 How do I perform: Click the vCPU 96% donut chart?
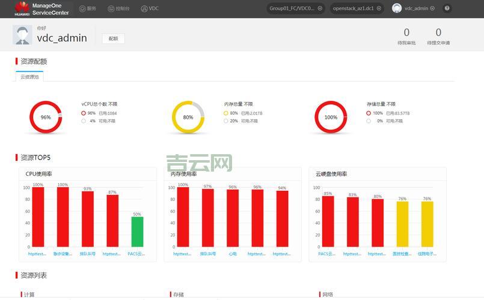point(46,117)
